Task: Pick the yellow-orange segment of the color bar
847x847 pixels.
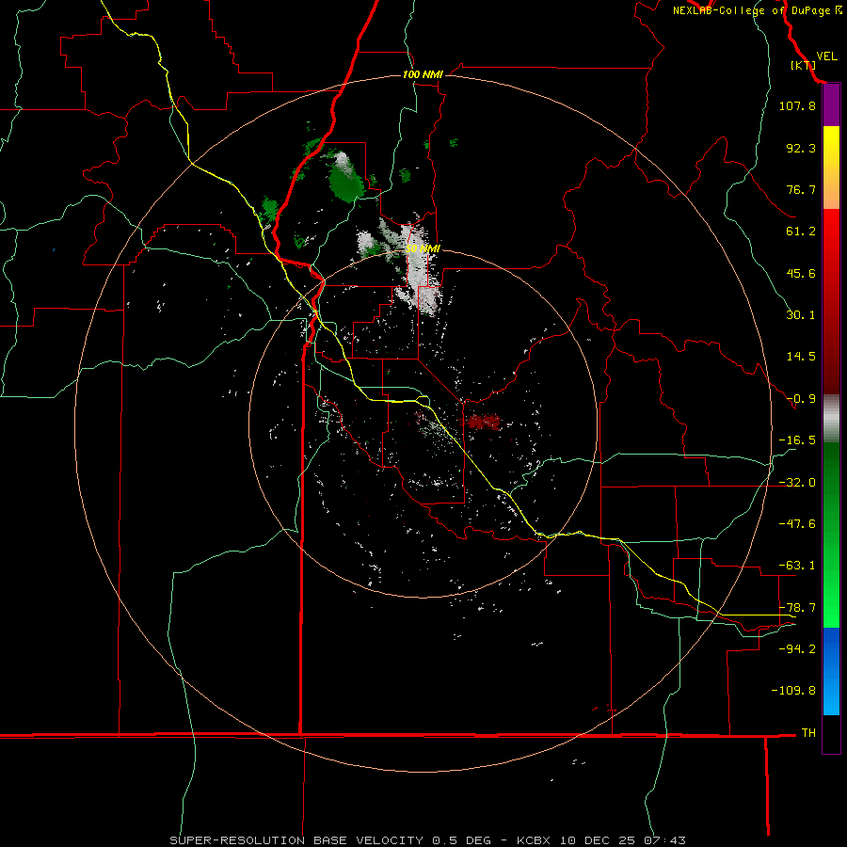Action: [831, 168]
